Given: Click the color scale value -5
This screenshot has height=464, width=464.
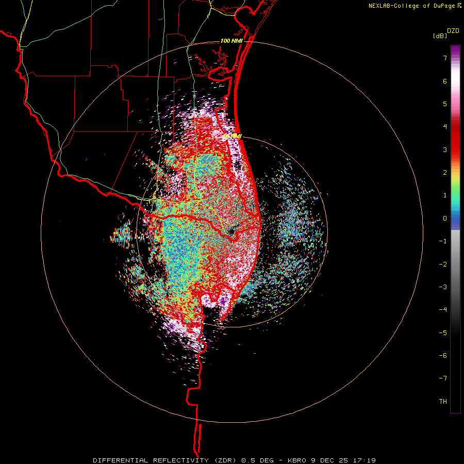Looking at the screenshot, I should point(443,333).
